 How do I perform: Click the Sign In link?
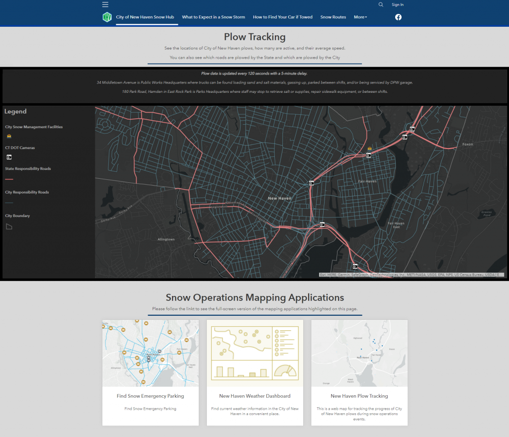pos(398,4)
